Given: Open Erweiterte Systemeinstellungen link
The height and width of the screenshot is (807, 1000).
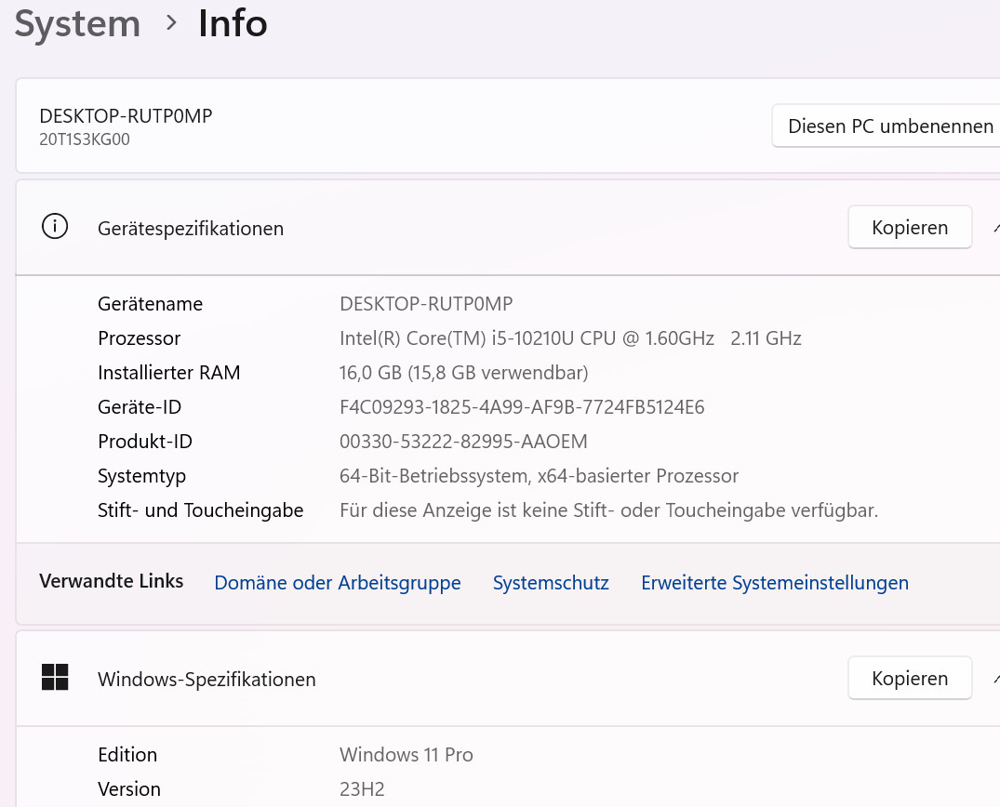Looking at the screenshot, I should point(775,583).
